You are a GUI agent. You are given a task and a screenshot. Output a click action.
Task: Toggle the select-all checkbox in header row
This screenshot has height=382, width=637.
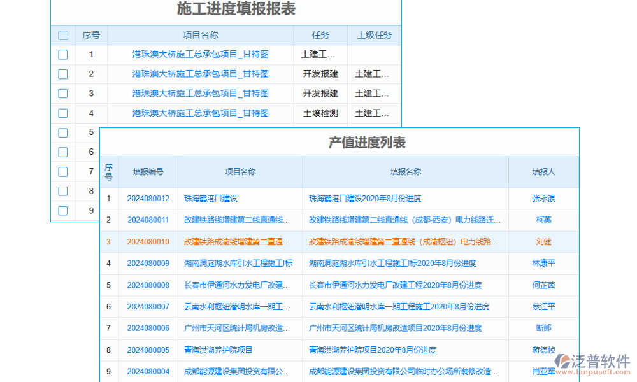pos(63,35)
